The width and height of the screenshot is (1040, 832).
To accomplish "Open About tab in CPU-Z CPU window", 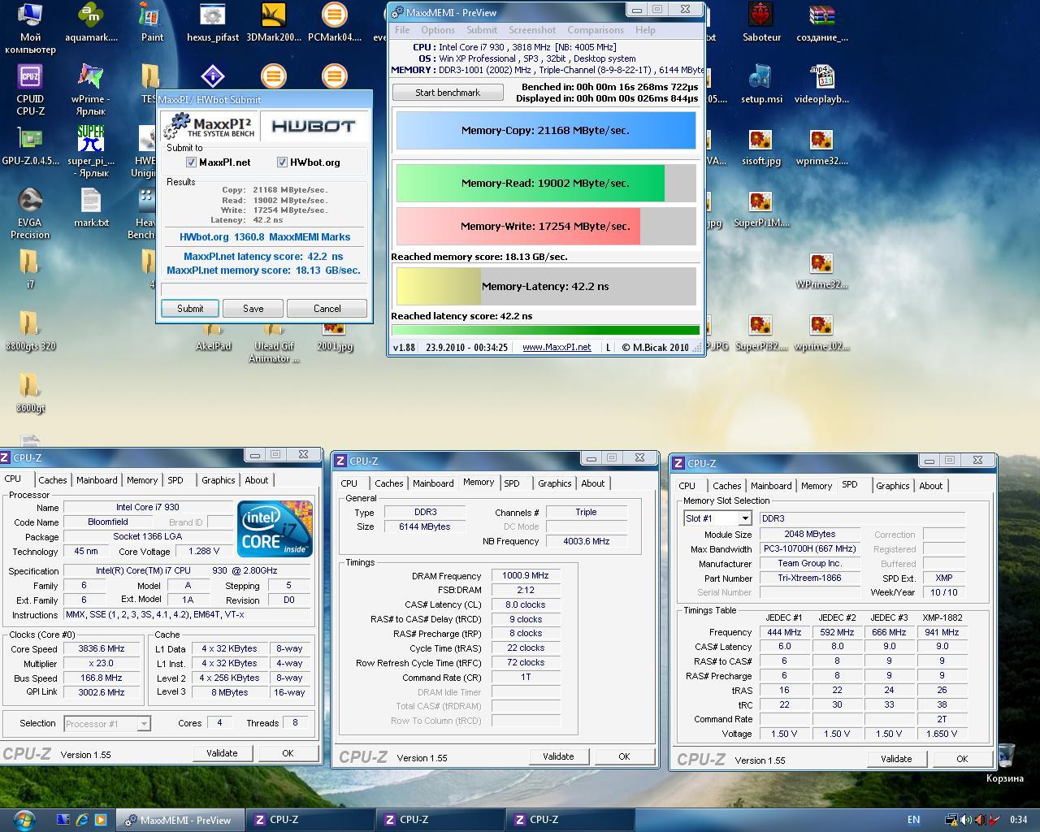I will pyautogui.click(x=257, y=480).
